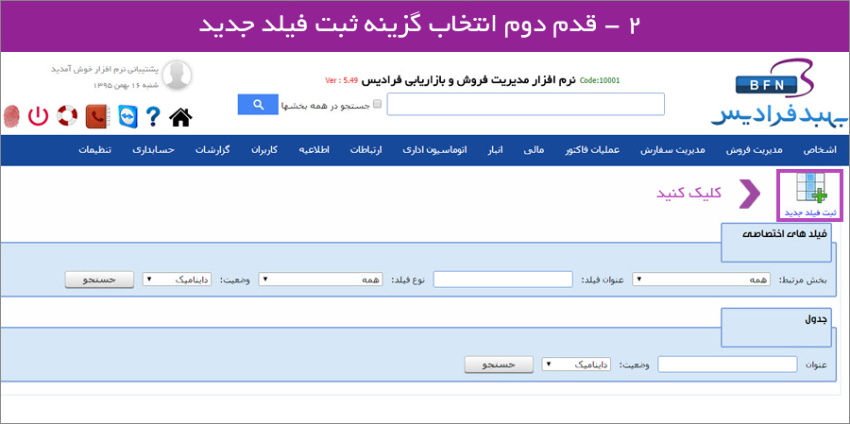The width and height of the screenshot is (850, 424).
Task: Click the red power logout icon
Action: [x=38, y=116]
